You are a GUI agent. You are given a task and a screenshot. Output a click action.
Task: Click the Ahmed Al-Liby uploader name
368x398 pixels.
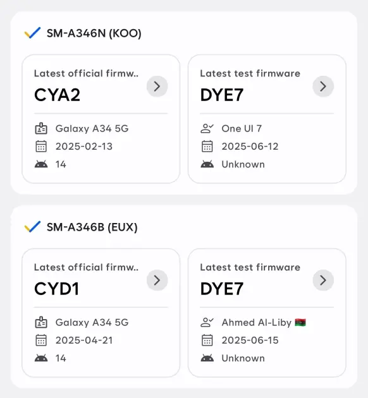(257, 322)
